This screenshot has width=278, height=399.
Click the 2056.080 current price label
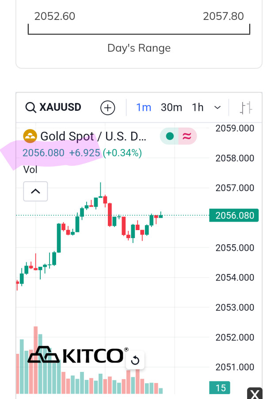[234, 216]
